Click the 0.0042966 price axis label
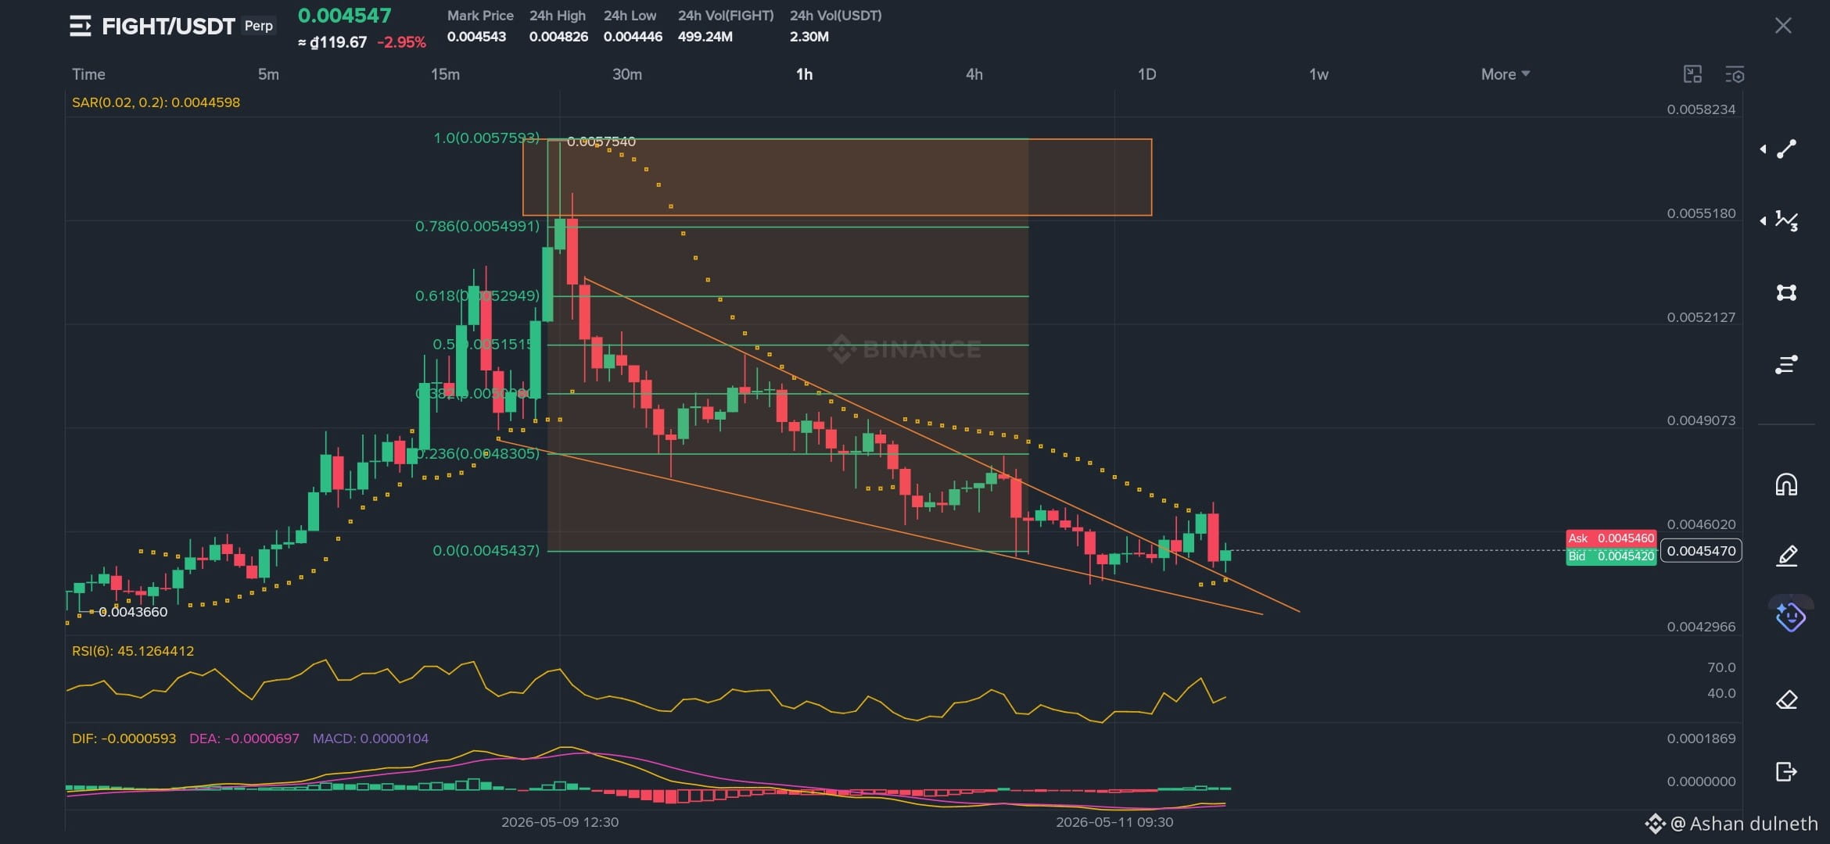Viewport: 1830px width, 844px height. [1701, 627]
